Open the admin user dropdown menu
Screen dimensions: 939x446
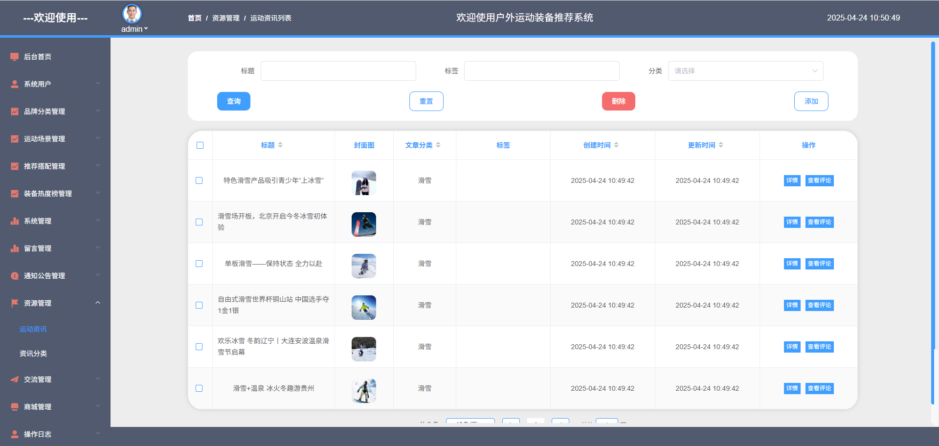[x=134, y=29]
